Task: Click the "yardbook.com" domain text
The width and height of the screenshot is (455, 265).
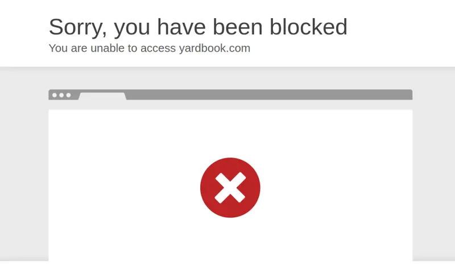Action: [214, 48]
